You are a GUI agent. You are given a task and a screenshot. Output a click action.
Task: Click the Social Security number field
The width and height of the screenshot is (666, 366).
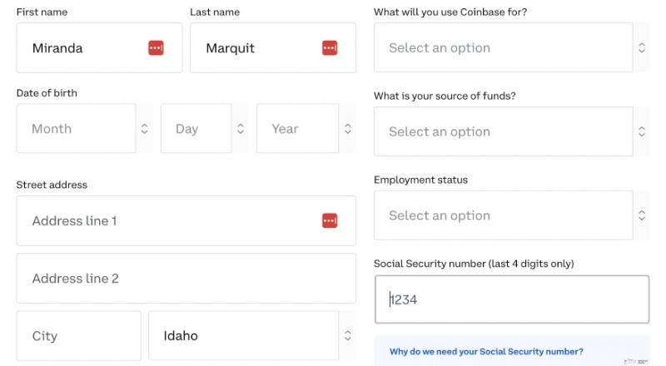tap(512, 299)
